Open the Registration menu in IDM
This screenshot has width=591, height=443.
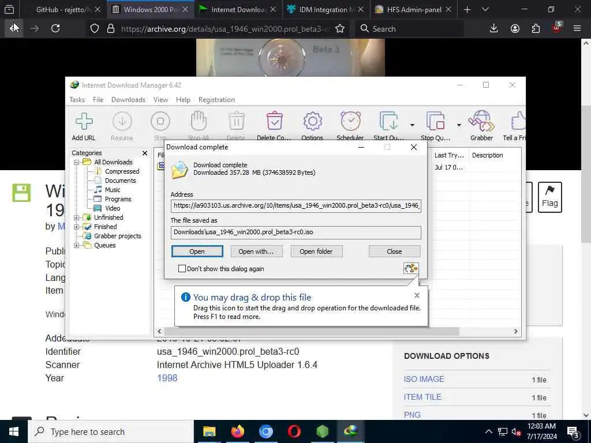pyautogui.click(x=217, y=100)
